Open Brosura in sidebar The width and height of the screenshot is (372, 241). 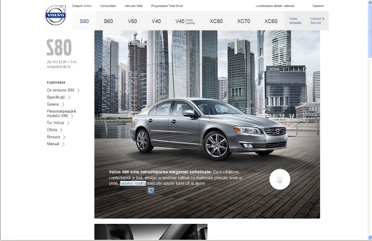(x=53, y=137)
